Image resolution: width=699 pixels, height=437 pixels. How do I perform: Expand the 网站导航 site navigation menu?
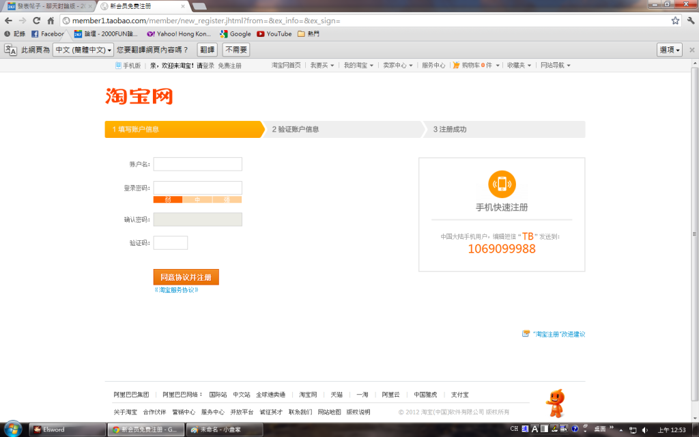(x=556, y=65)
